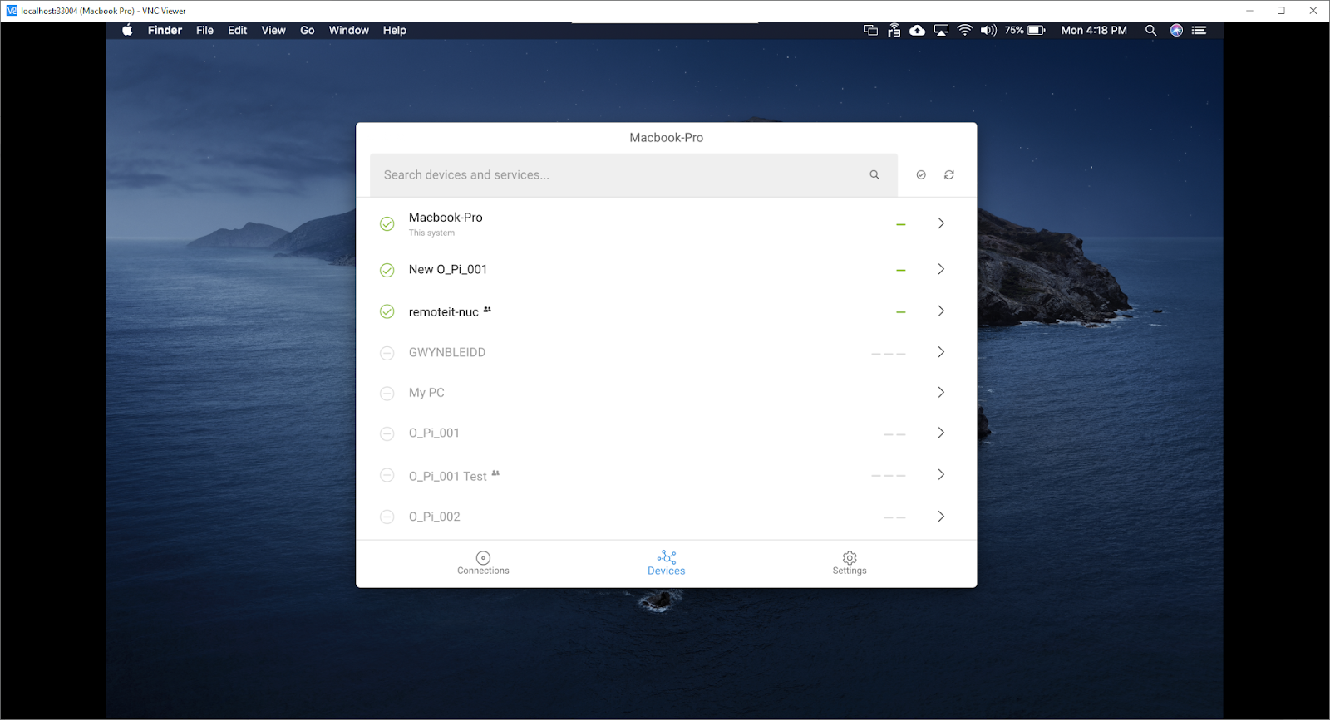Expand New O_Pi_001 details chevron
1330x720 pixels.
pyautogui.click(x=941, y=269)
